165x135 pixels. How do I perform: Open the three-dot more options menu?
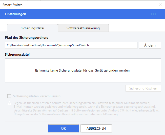(x=154, y=14)
